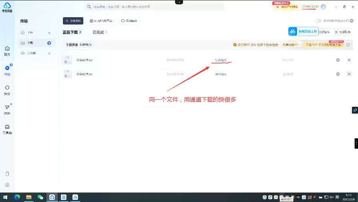Click the magnet/BT download button
The width and height of the screenshot is (358, 202).
point(101,21)
